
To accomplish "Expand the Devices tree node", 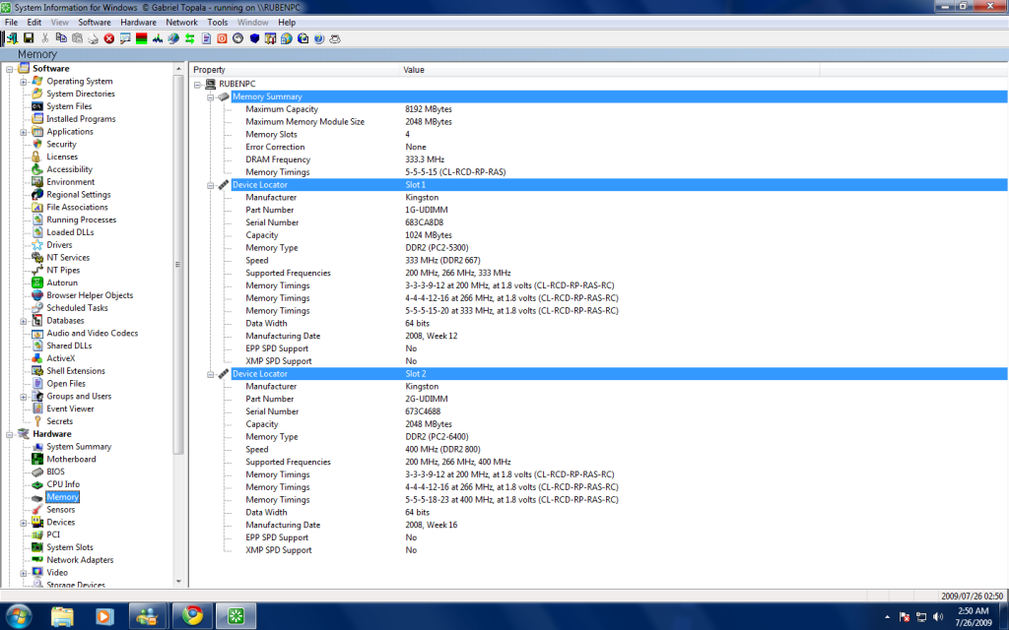I will point(24,523).
